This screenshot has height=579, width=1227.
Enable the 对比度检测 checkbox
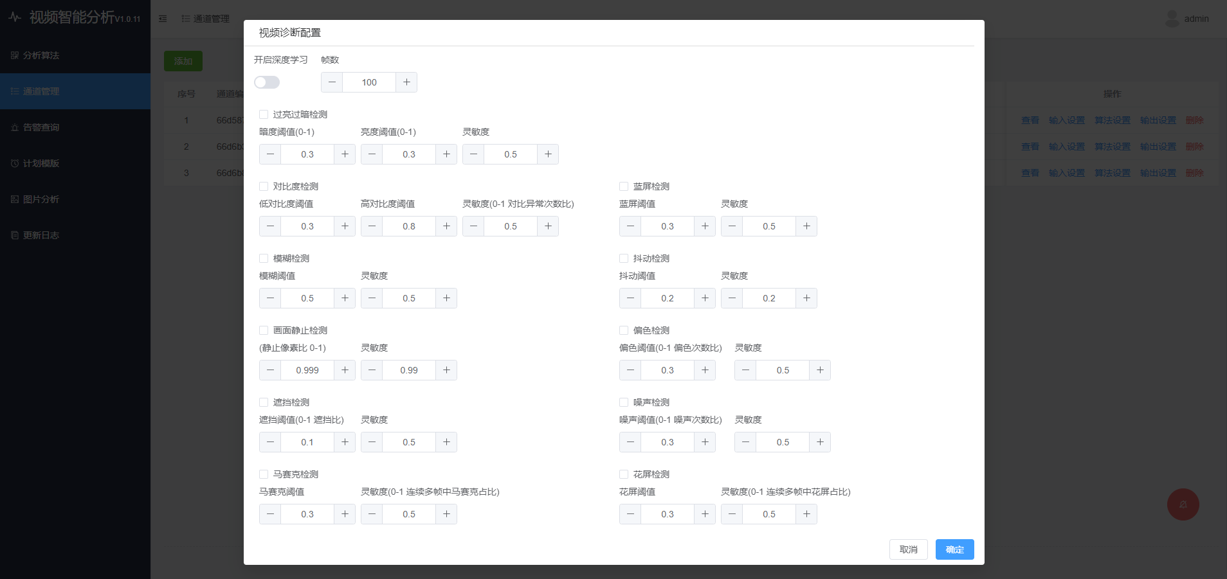pos(264,186)
